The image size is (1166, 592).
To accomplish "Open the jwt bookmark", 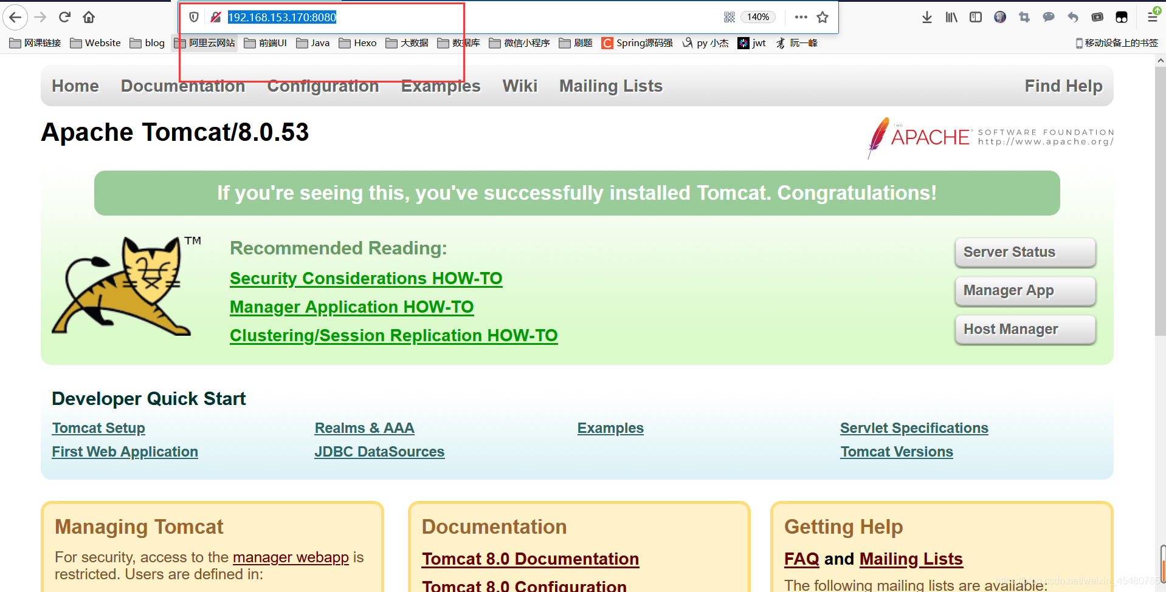I will pos(751,43).
